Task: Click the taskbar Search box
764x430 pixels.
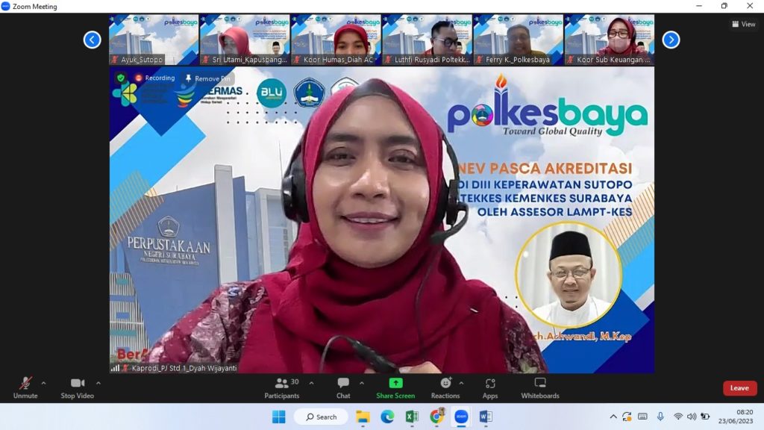Action: click(321, 417)
